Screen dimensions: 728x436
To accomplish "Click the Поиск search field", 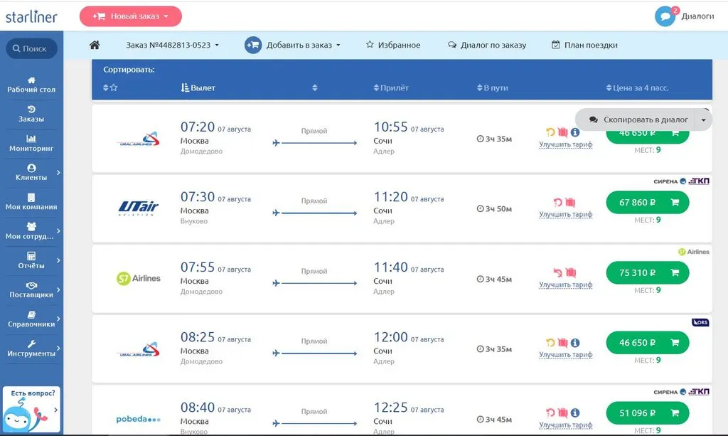I will coord(31,49).
